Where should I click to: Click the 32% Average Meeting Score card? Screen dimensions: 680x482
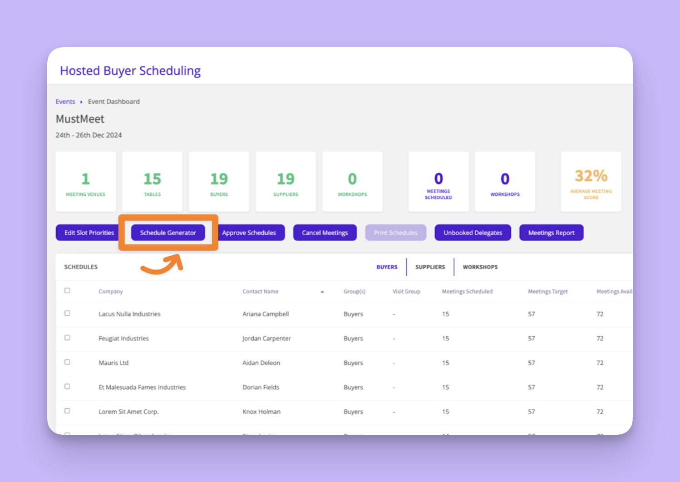(591, 181)
